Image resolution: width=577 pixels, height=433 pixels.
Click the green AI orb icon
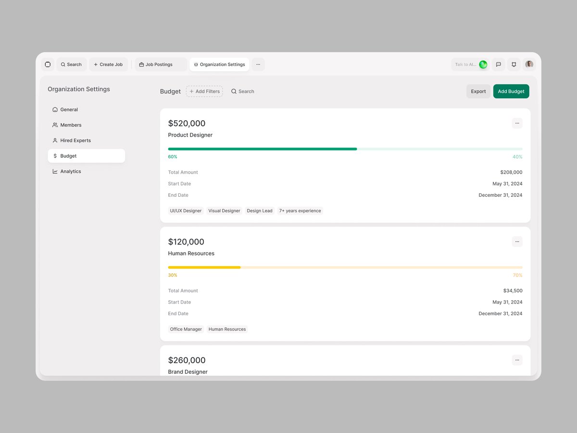tap(483, 64)
